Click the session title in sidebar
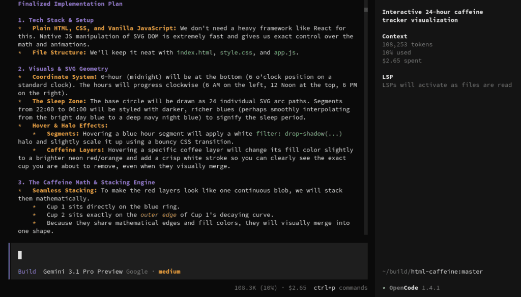The width and height of the screenshot is (521, 297). 432,16
